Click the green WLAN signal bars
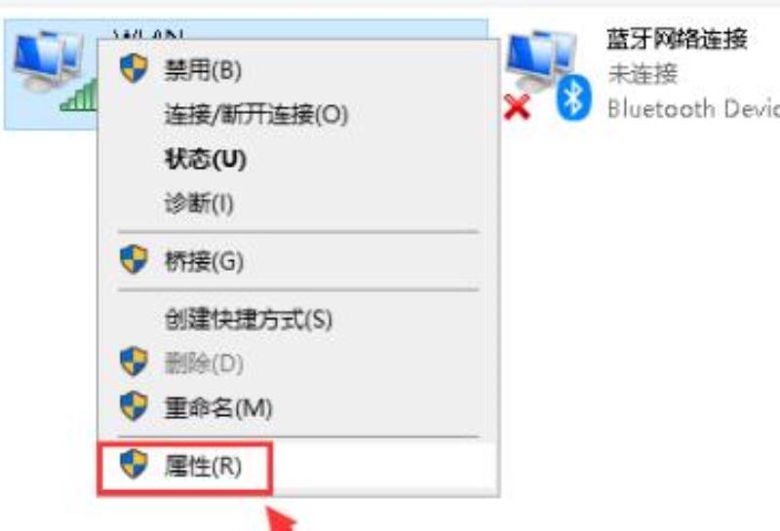Screen dimensions: 780x531 pyautogui.click(x=79, y=95)
